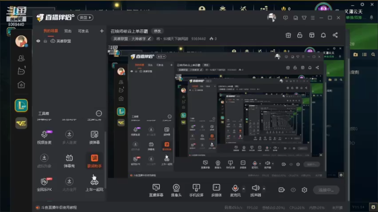Click the 连接中 start stream button
This screenshot has width=378, height=212.
(x=326, y=190)
